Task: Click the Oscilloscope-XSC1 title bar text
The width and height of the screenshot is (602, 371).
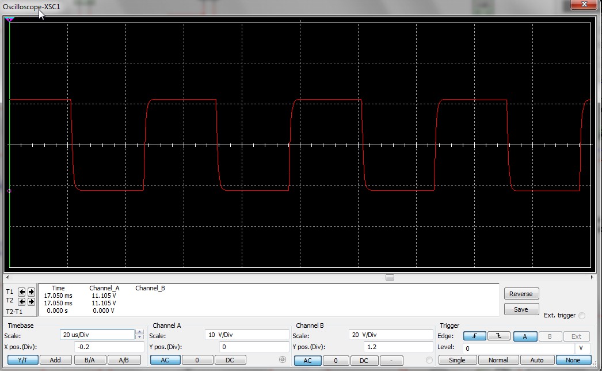Action: point(32,7)
